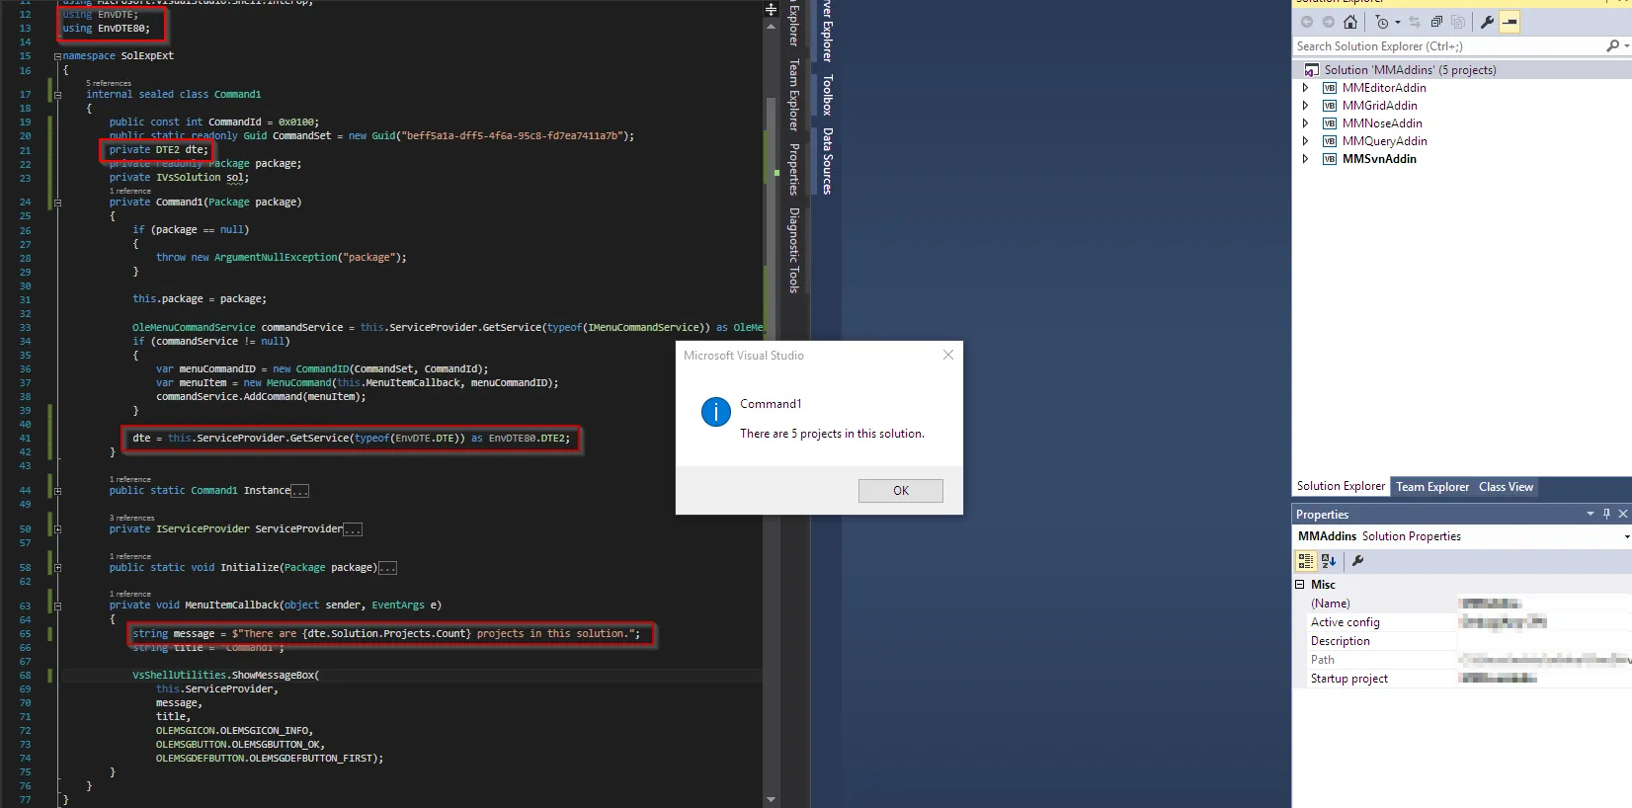Viewport: 1632px width, 808px height.
Task: Open Properties via wrench icon in Solution Explorer
Action: point(1487,22)
